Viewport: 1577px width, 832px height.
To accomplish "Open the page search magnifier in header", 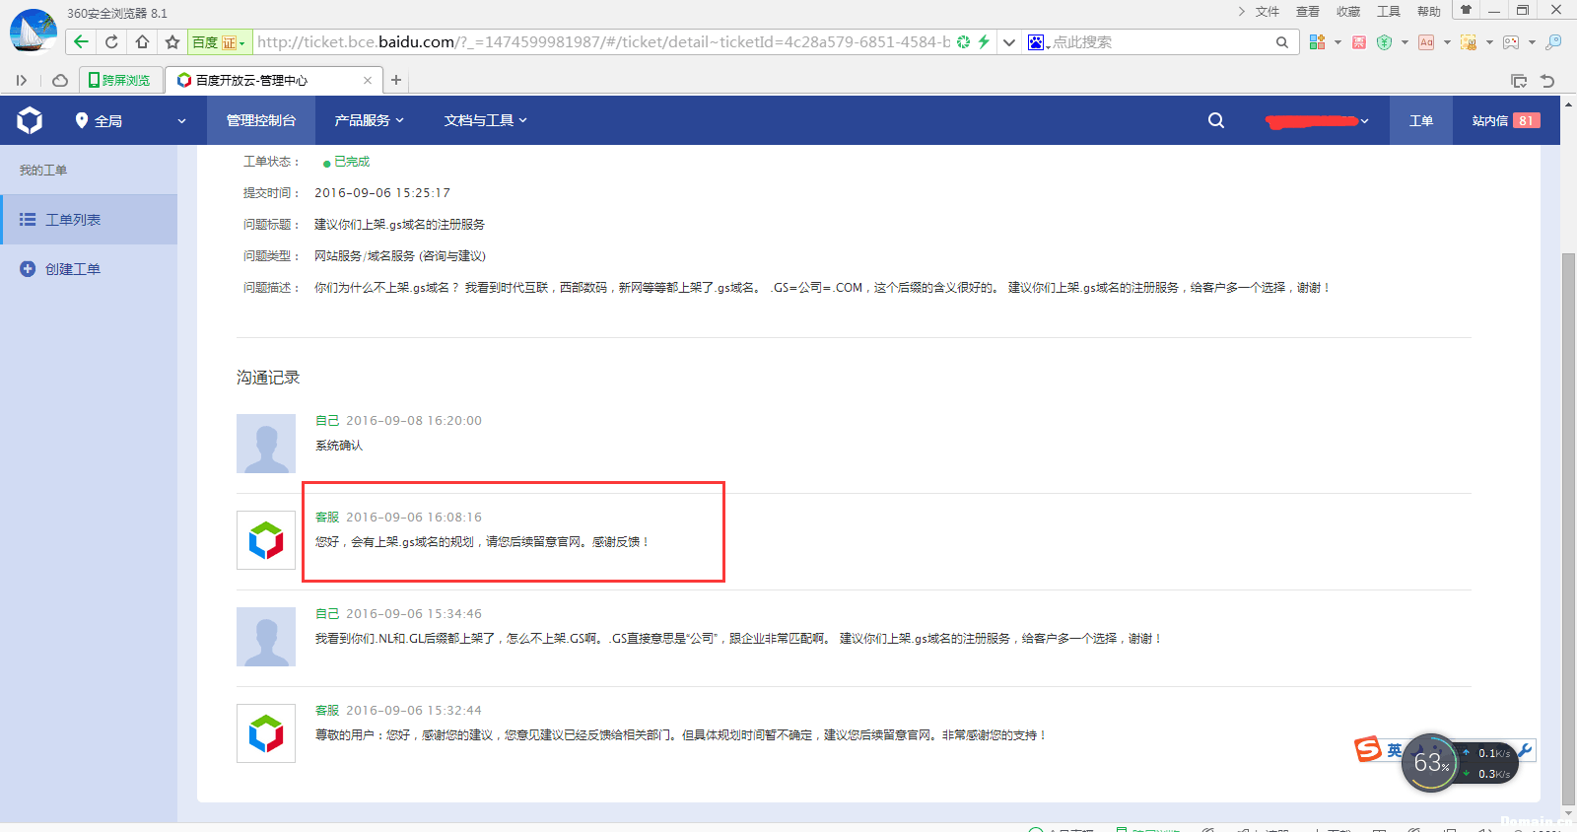I will coord(1216,120).
